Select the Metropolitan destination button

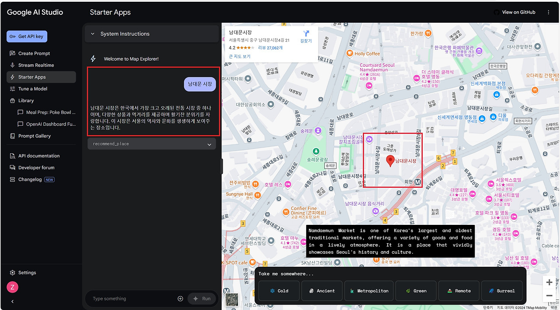(x=369, y=291)
